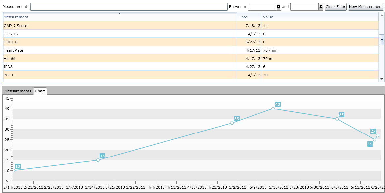Select the Heart Rate row
The image size is (385, 193).
tap(191, 50)
